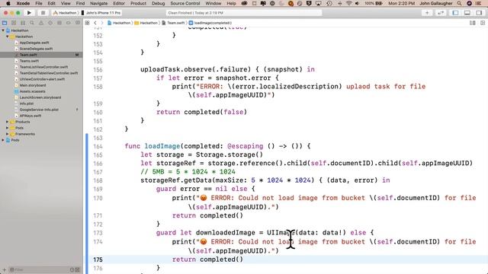The height and width of the screenshot is (274, 488).
Task: Place cursor on 'func loadImage' declaration
Action: [152, 146]
